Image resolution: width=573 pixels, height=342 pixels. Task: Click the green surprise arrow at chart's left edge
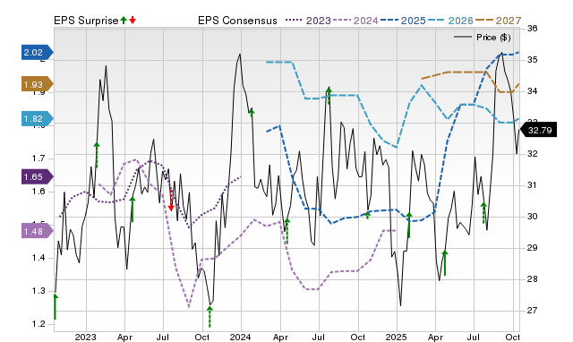point(56,306)
